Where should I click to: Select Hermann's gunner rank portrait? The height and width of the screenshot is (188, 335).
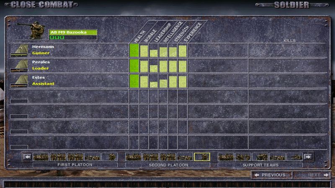click(x=20, y=51)
